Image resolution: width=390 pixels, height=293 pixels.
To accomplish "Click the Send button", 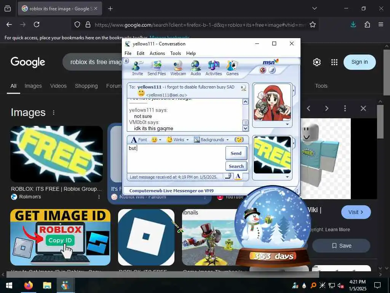I will pos(236,153).
